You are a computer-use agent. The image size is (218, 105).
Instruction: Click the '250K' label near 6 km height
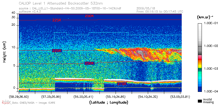(90, 63)
